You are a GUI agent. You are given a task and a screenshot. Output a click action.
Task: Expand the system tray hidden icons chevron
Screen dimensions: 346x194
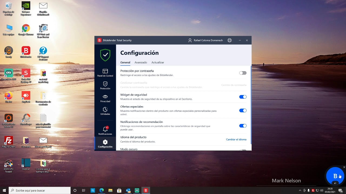[300, 190]
